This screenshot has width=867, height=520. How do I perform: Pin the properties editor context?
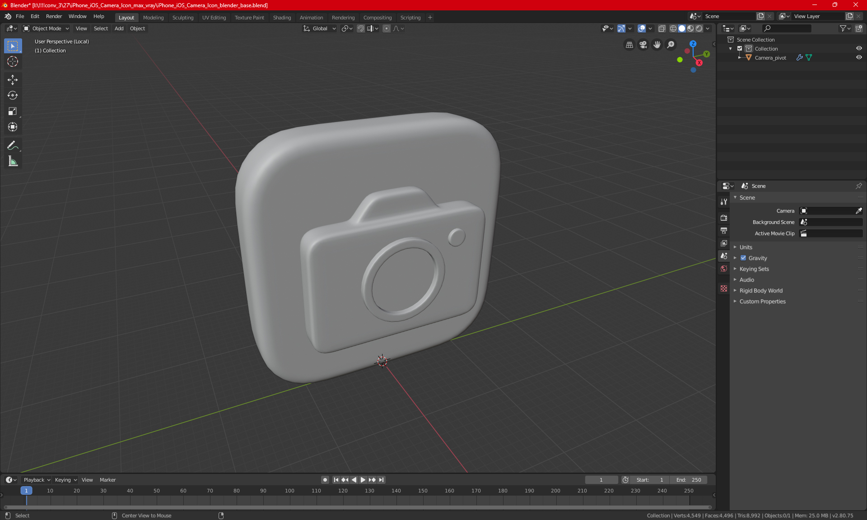click(x=858, y=186)
